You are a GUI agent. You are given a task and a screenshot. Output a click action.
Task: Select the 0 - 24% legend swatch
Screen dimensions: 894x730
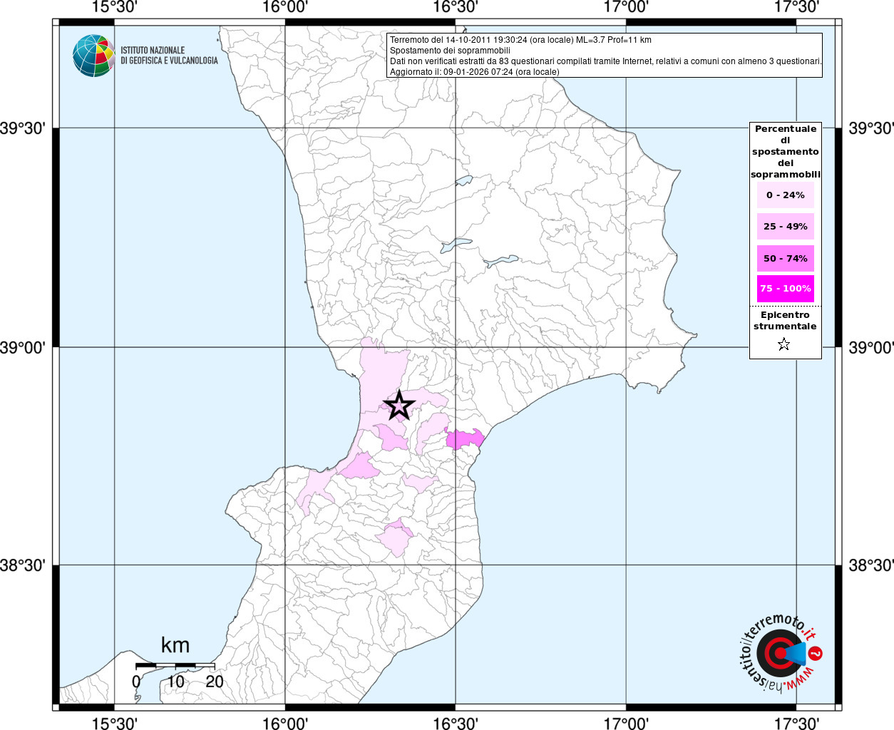[786, 195]
